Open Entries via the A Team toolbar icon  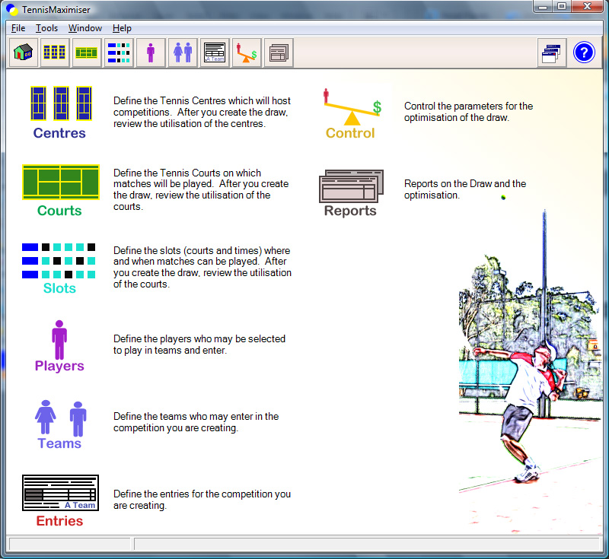coord(215,52)
